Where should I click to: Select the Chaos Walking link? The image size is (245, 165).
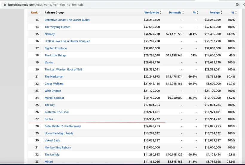pyautogui.click(x=54, y=84)
